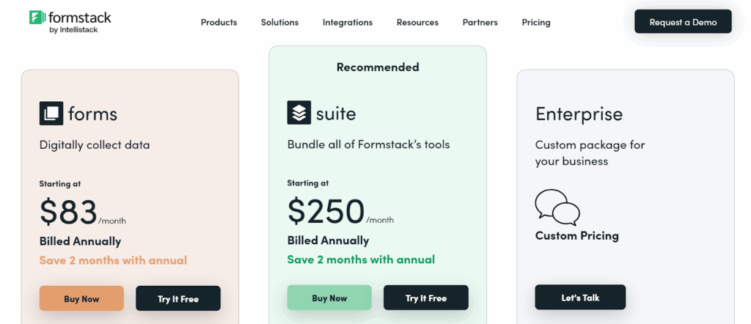Go to Integrations in the navigation
Image resolution: width=751 pixels, height=324 pixels.
click(x=348, y=22)
